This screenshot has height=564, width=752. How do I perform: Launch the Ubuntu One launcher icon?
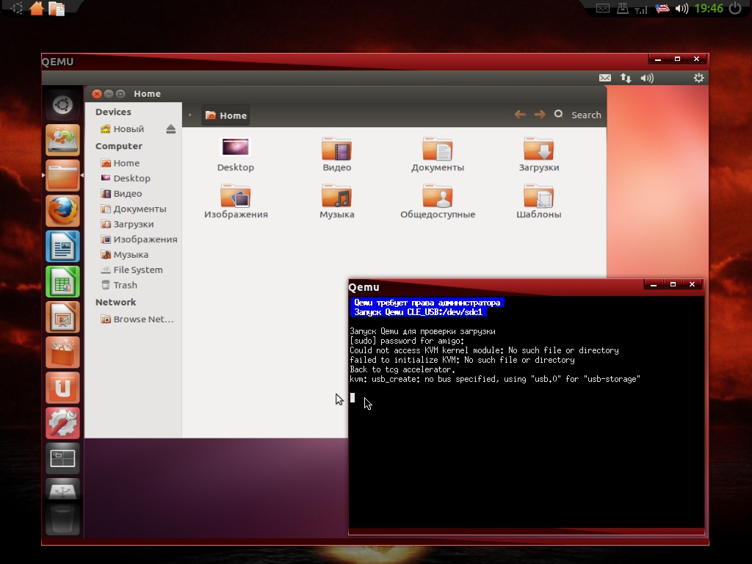(62, 388)
